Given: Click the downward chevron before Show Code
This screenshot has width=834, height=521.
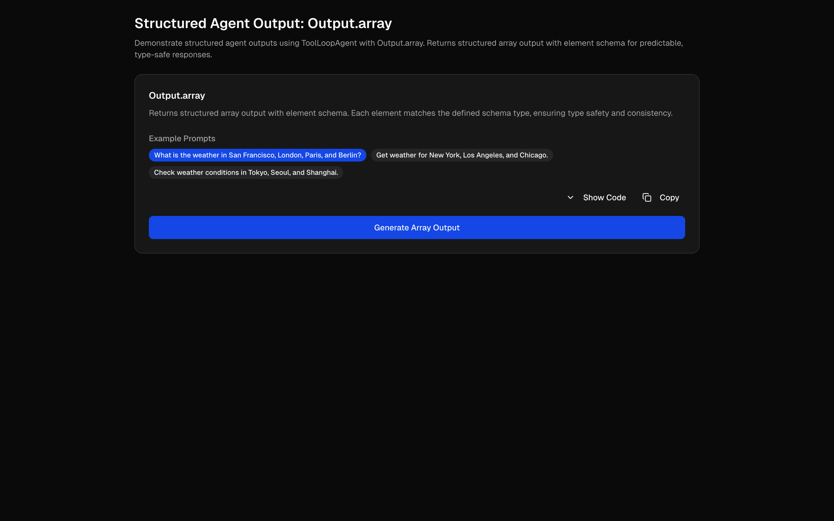Looking at the screenshot, I should click(570, 197).
